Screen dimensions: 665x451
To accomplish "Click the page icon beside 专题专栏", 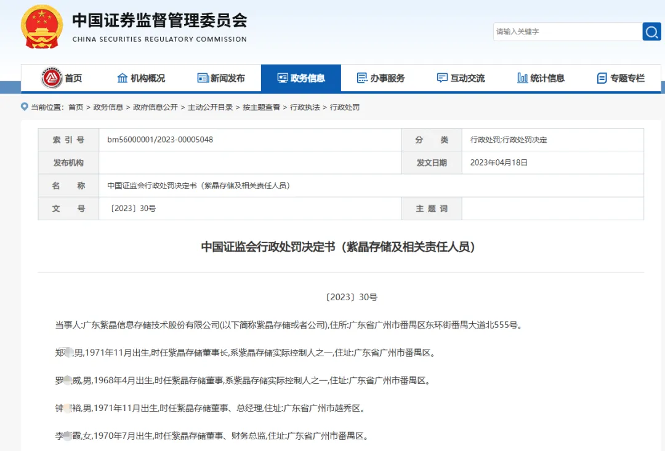I will click(602, 78).
